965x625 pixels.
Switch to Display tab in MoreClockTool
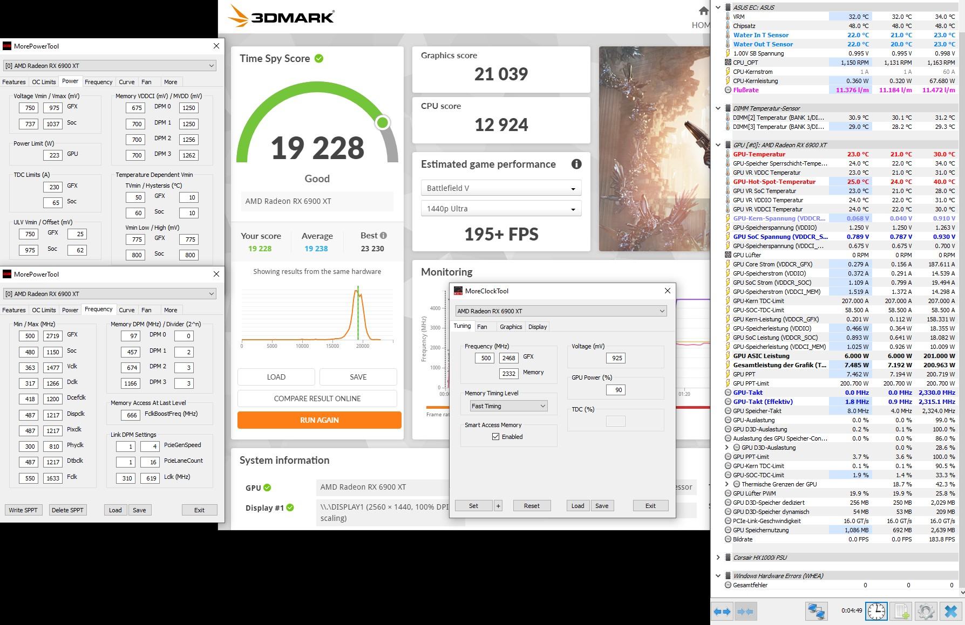(x=538, y=327)
